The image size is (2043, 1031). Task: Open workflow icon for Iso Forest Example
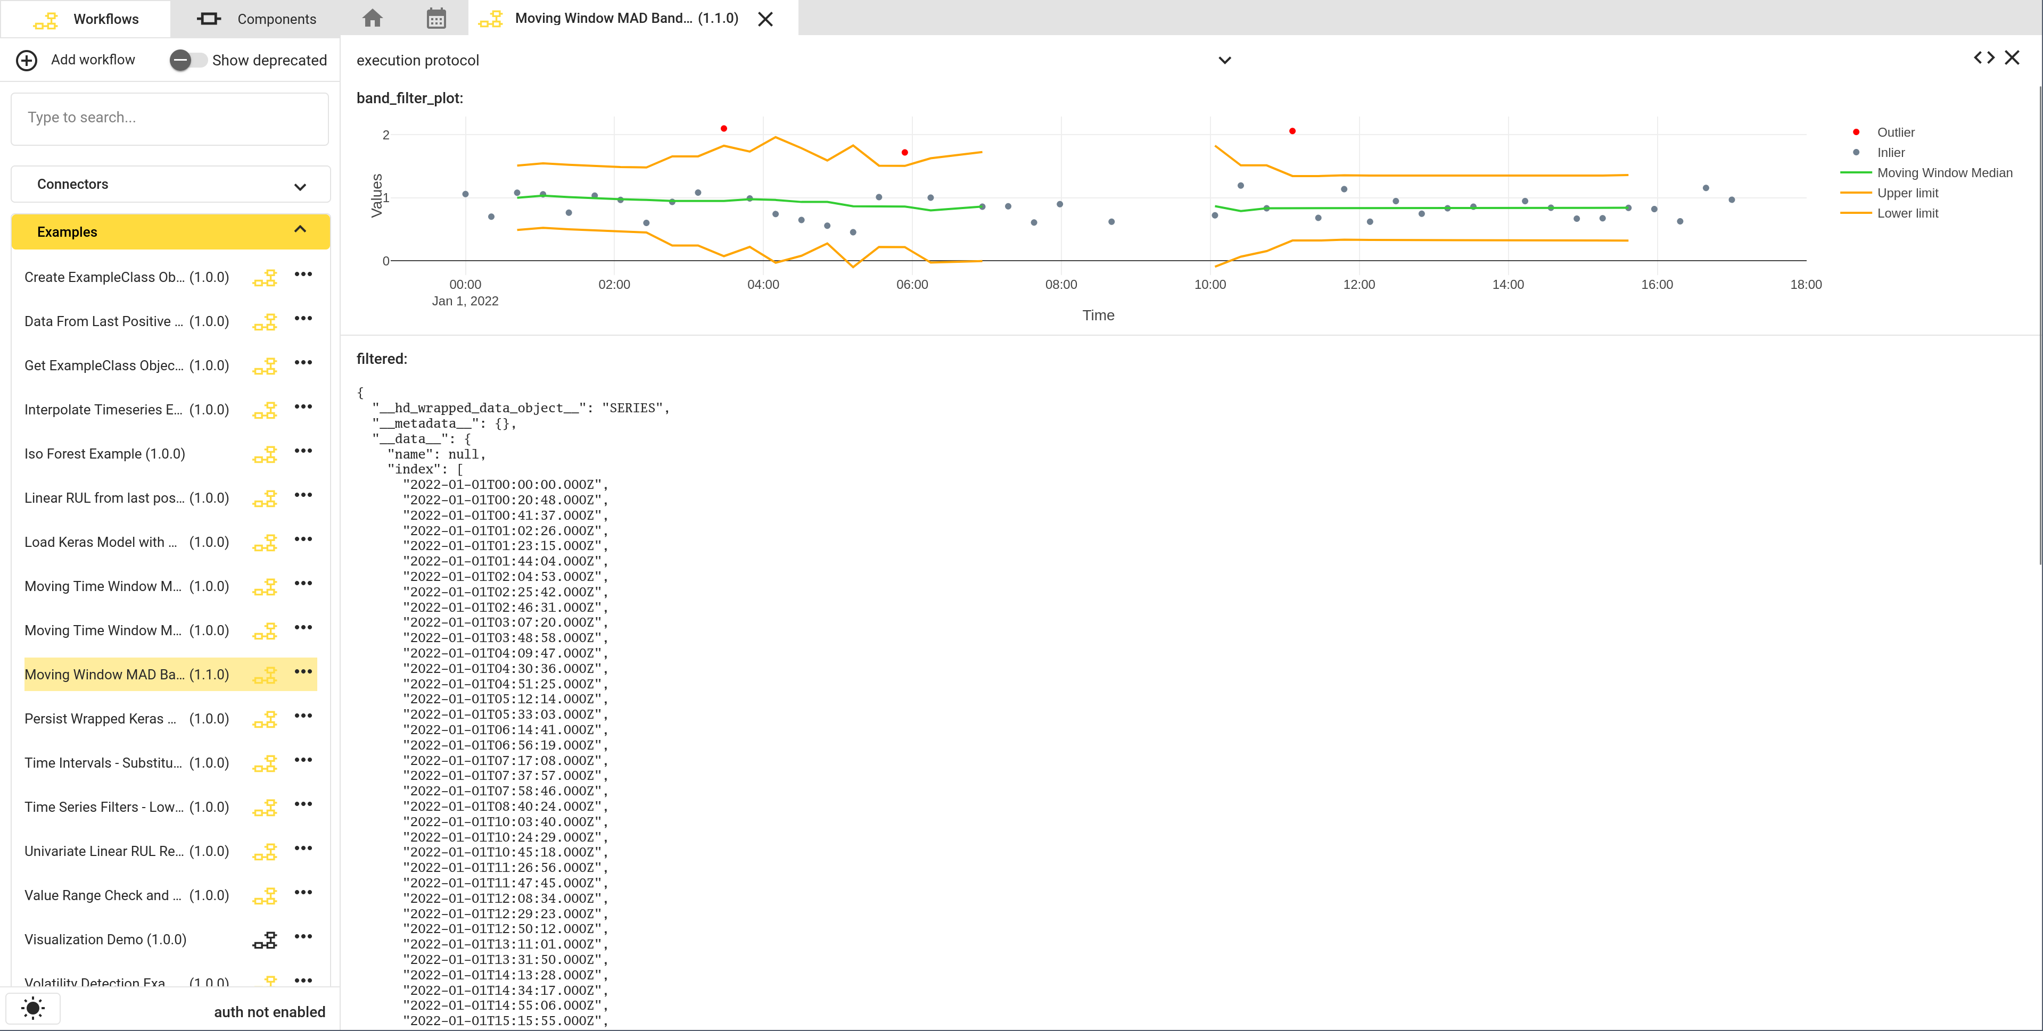[265, 454]
